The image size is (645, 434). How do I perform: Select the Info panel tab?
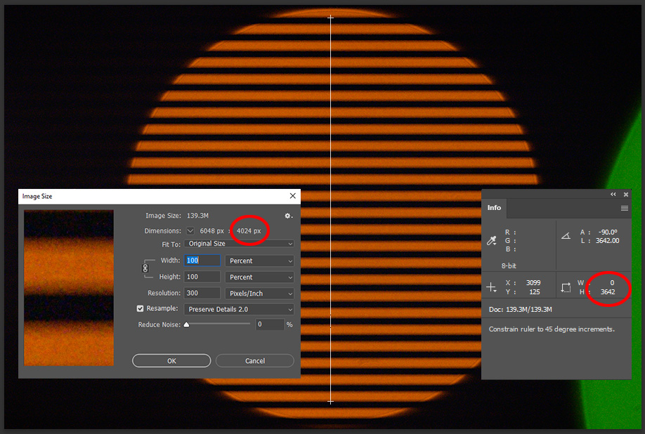pyautogui.click(x=494, y=208)
